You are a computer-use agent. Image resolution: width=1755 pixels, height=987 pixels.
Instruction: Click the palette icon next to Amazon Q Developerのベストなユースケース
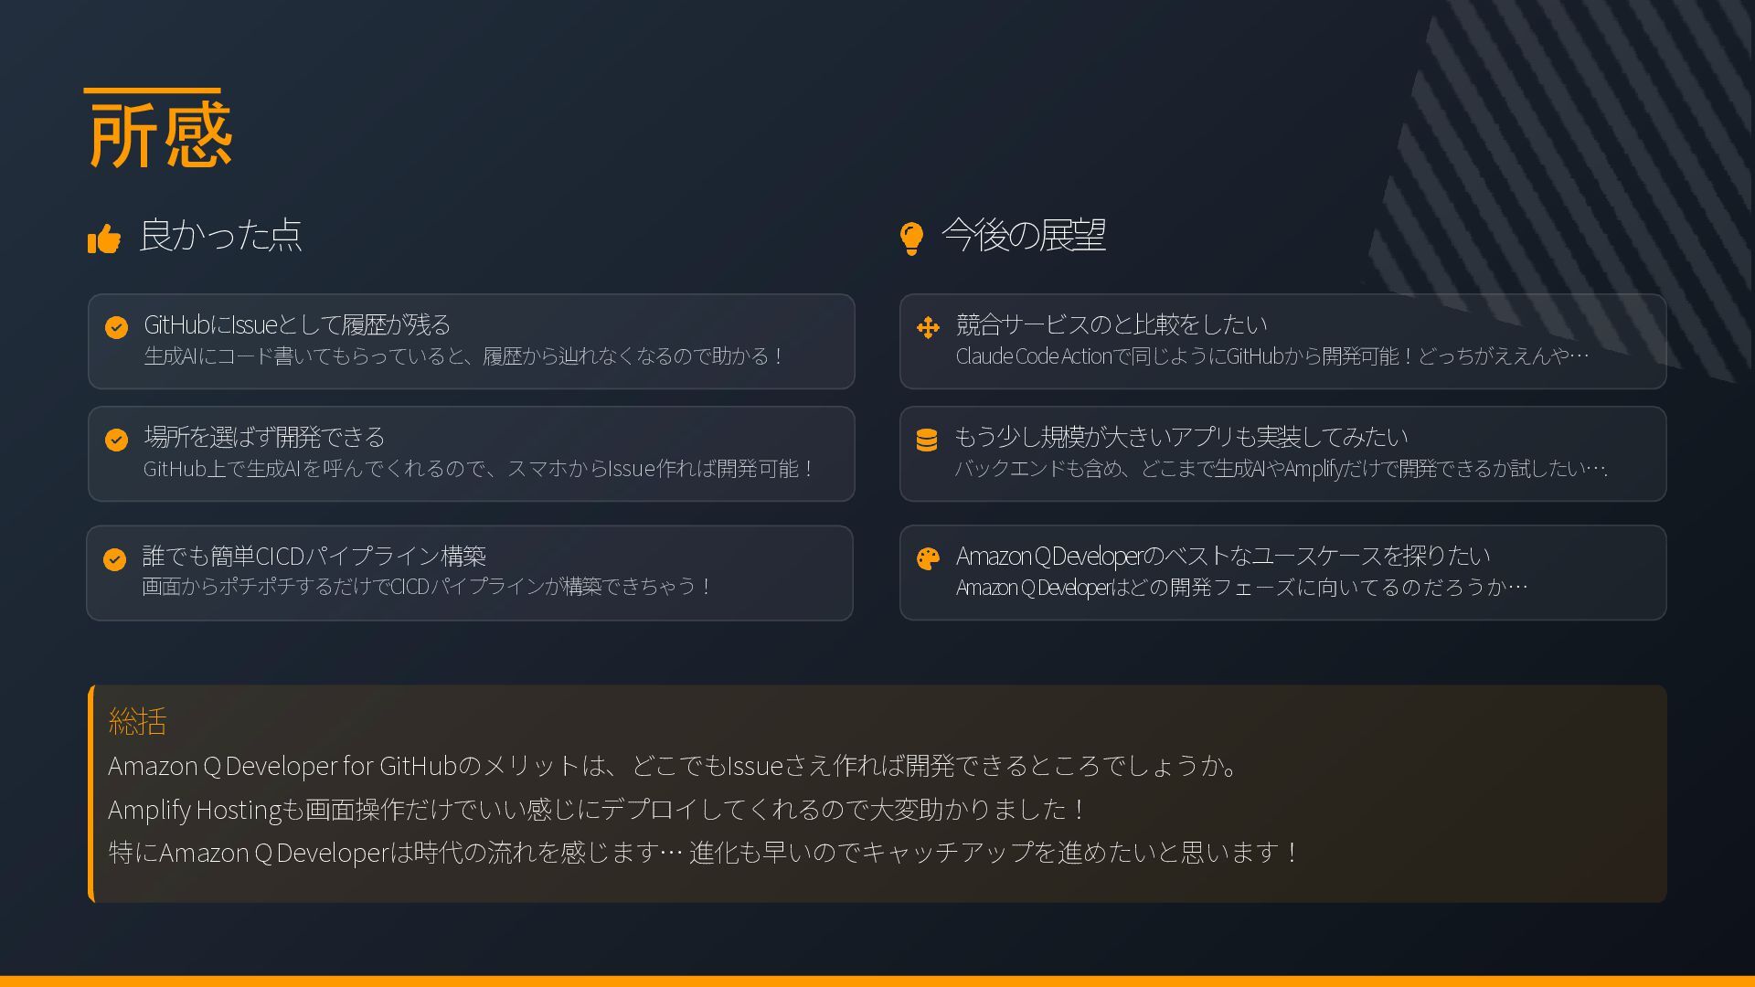point(928,558)
